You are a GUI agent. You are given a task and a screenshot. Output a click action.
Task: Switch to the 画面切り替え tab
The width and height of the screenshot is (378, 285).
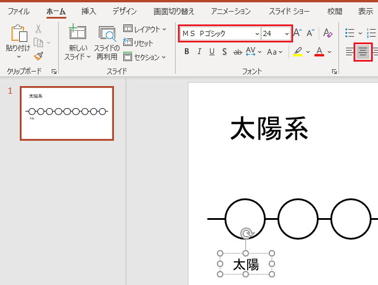(x=173, y=11)
